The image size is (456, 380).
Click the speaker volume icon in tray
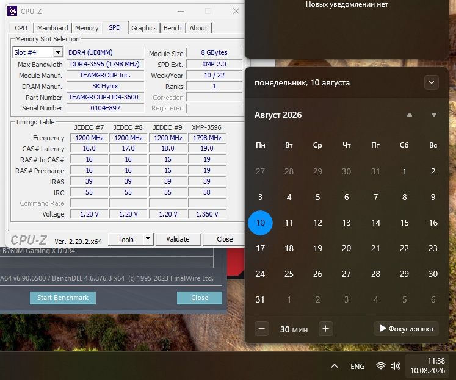pos(395,366)
